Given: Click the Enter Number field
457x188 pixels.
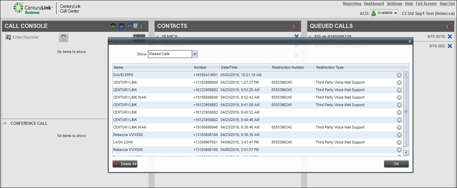Looking at the screenshot, I should pos(34,37).
